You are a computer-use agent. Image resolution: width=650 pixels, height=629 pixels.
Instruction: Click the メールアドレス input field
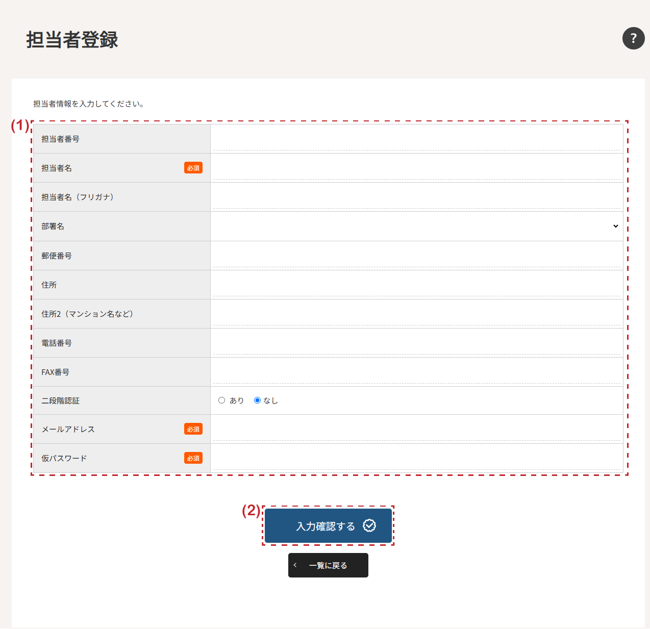[416, 429]
